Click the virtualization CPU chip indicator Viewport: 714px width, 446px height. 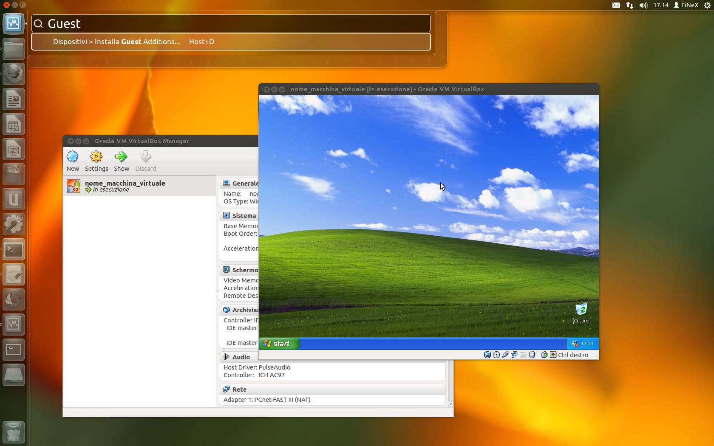pyautogui.click(x=532, y=355)
